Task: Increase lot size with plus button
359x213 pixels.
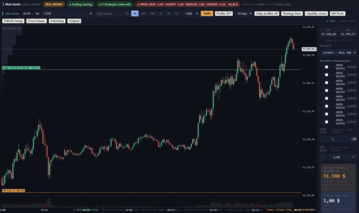Action: pos(353,157)
